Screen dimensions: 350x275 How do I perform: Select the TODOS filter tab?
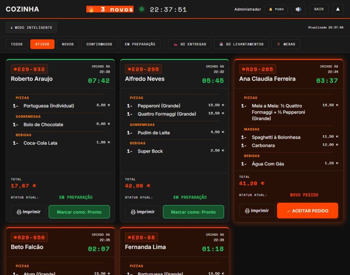17,44
